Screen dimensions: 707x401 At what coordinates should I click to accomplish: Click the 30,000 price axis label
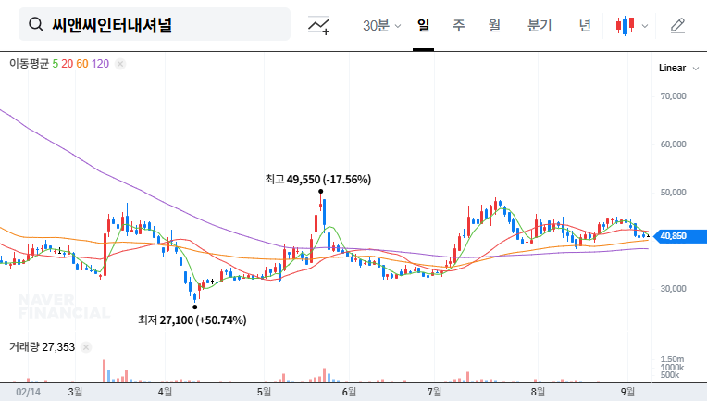[673, 289]
